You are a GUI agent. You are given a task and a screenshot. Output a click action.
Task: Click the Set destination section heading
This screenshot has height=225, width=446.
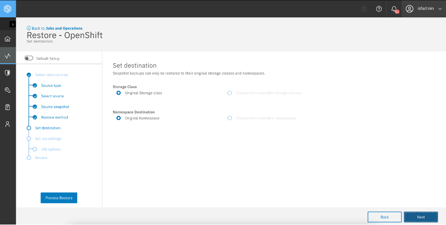(x=134, y=65)
